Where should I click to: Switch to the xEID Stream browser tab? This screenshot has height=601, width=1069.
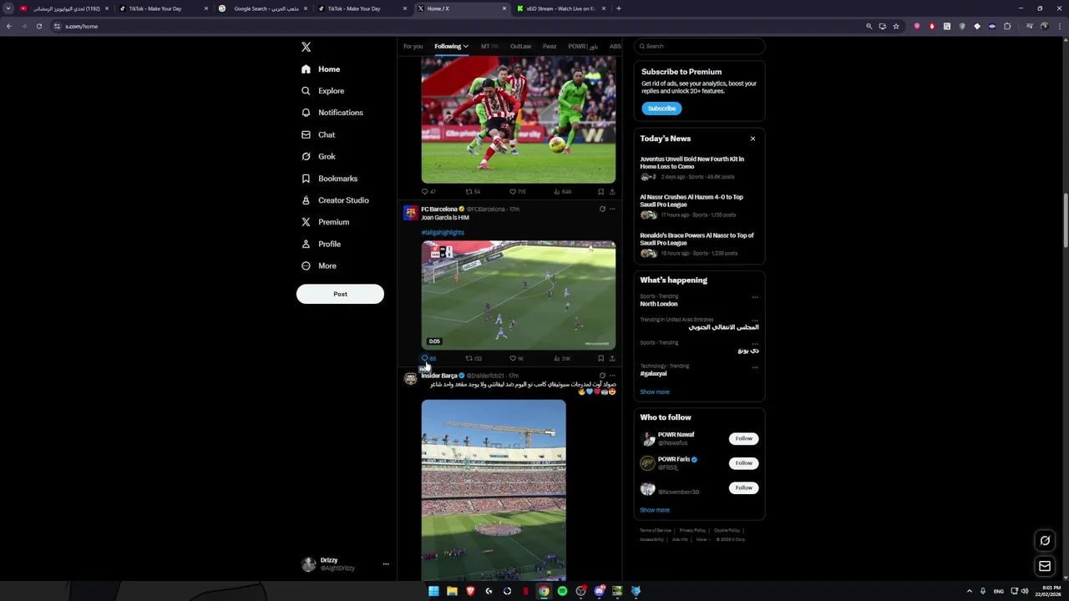tap(561, 8)
